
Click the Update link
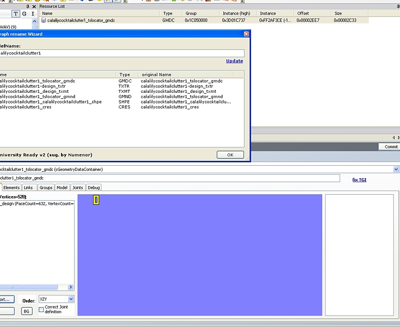coord(234,61)
